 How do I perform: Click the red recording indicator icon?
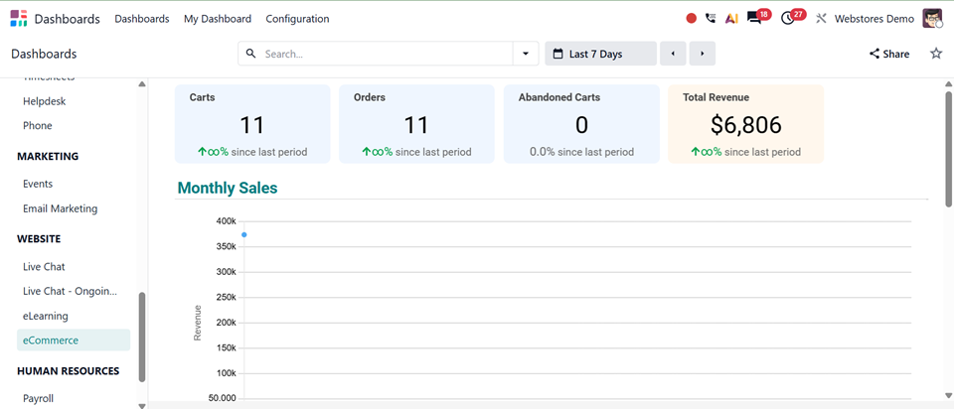coord(692,18)
